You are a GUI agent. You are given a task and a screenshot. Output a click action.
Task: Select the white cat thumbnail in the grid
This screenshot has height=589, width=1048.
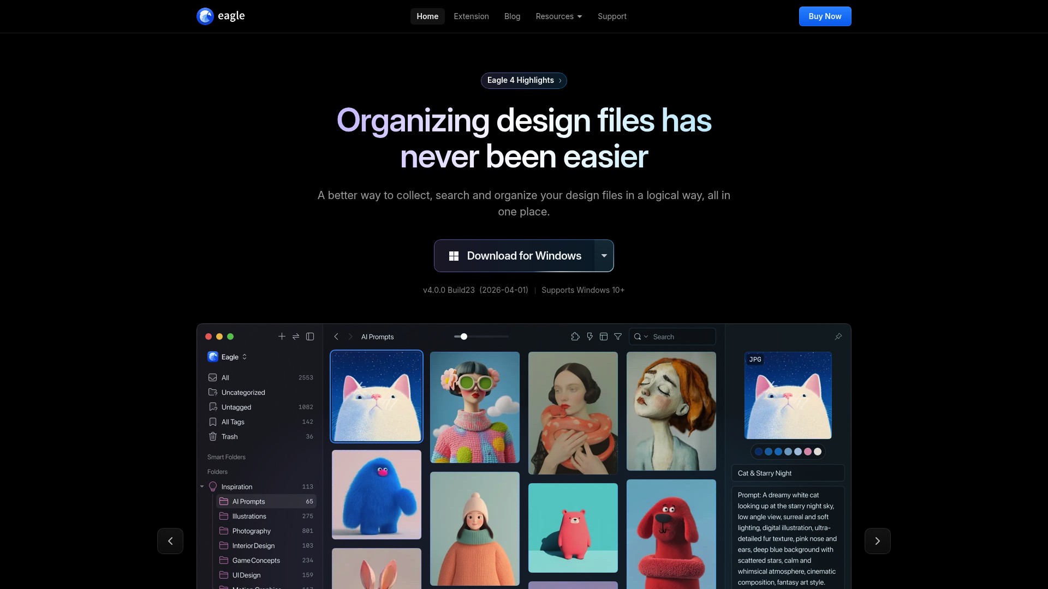click(377, 396)
